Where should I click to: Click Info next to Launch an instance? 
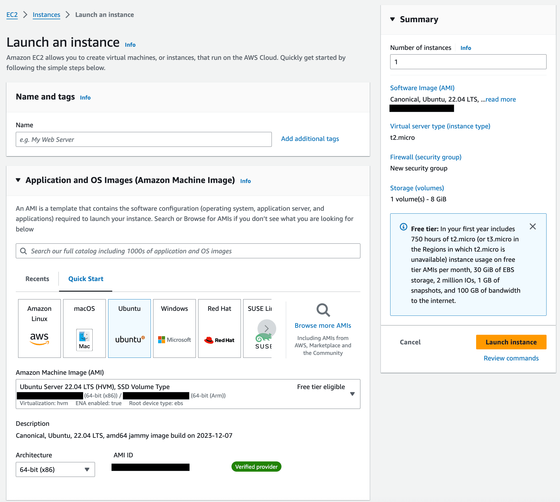pos(130,45)
